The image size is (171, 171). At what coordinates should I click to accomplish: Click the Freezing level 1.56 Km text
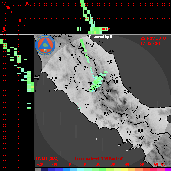pyautogui.click(x=99, y=158)
